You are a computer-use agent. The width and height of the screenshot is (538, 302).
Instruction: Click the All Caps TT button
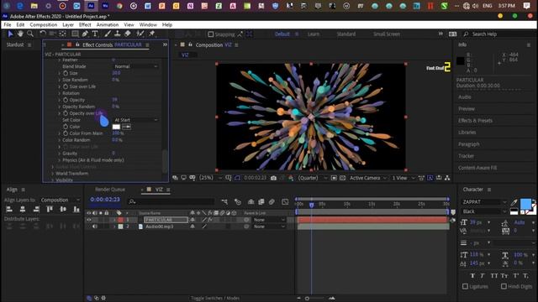click(494, 276)
